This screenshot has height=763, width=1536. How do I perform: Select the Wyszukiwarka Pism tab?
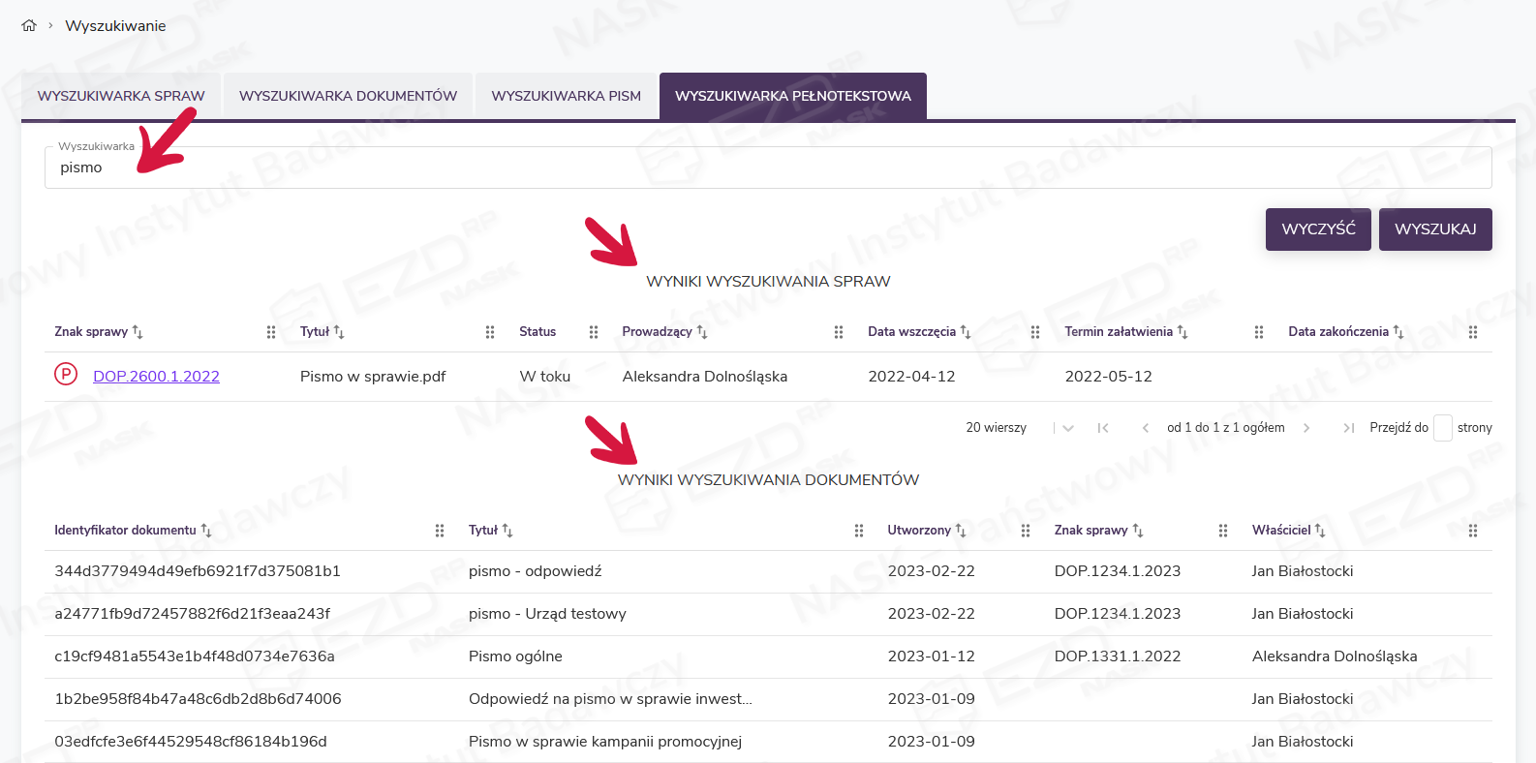coord(566,96)
